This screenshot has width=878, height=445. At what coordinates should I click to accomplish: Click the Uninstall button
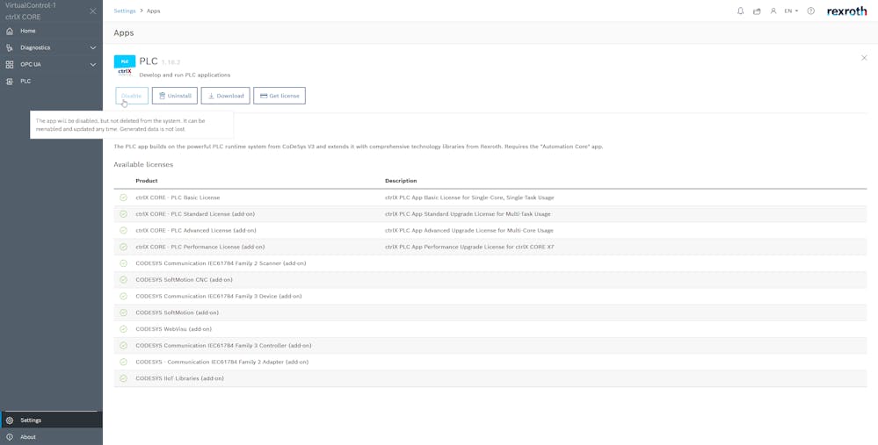[174, 96]
